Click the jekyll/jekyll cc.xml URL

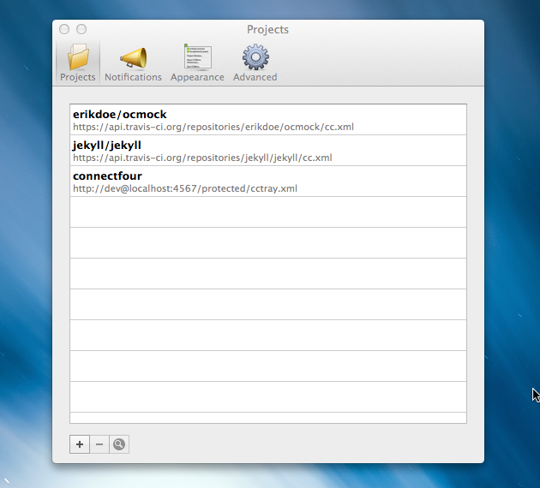(202, 158)
